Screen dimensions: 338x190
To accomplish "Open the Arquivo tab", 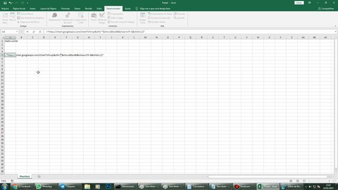I will [x=5, y=8].
